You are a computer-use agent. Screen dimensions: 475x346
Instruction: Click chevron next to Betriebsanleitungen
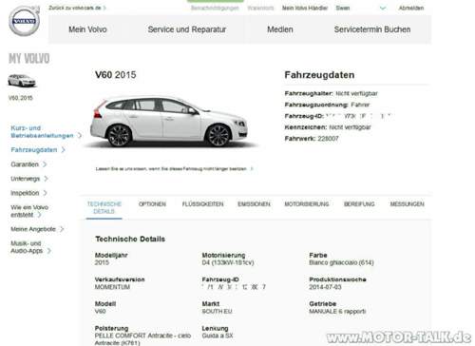coord(80,136)
